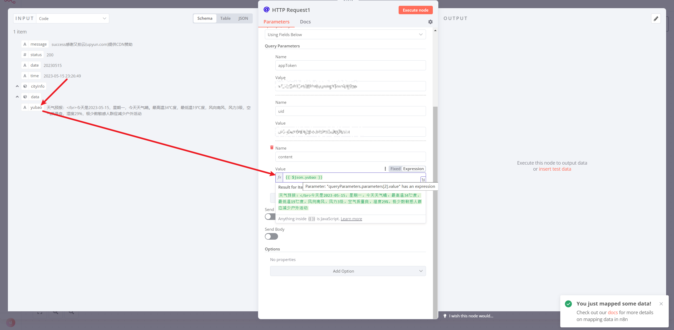Open Using Fields Below dropdown

coord(345,35)
